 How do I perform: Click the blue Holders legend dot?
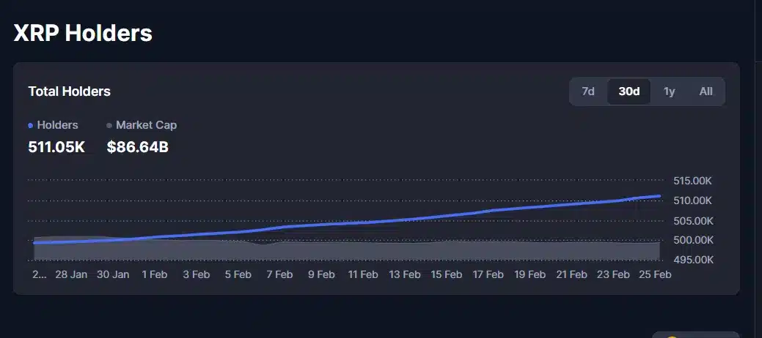31,126
